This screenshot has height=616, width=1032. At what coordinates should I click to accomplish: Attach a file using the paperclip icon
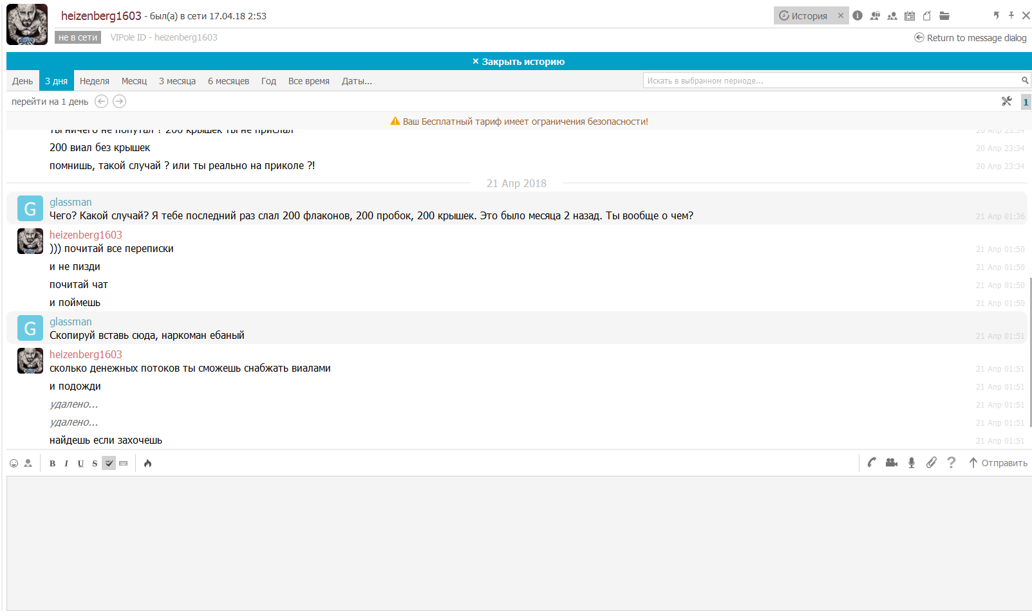point(932,462)
